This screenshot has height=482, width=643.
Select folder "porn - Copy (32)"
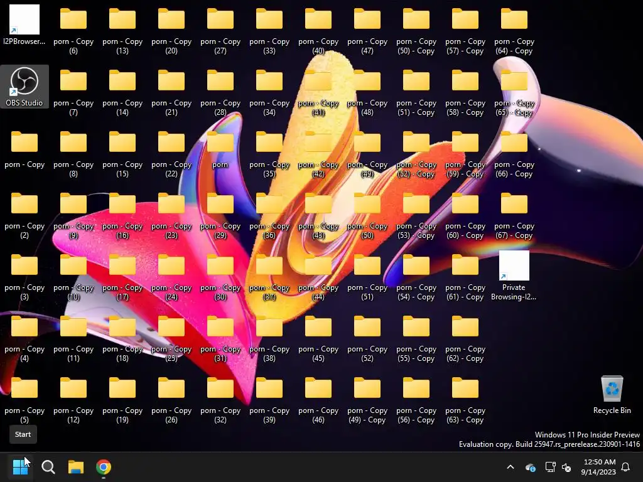(220, 400)
